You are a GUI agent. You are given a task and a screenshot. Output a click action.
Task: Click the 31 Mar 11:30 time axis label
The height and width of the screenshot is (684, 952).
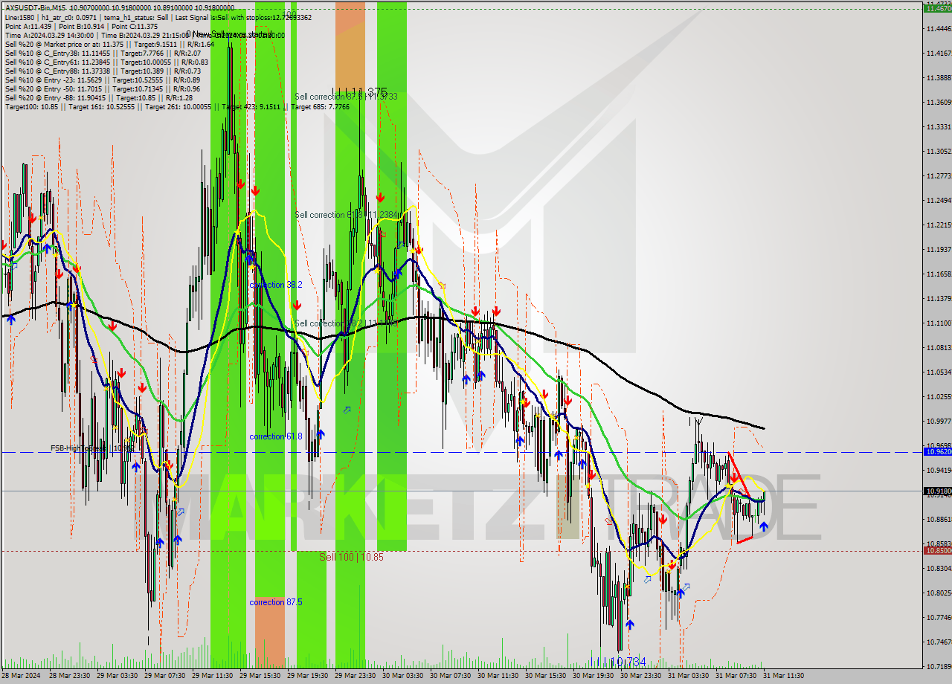783,676
